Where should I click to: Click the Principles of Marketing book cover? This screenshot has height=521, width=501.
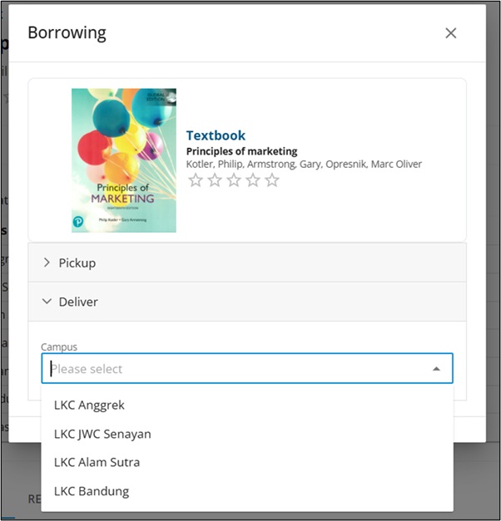click(x=123, y=160)
